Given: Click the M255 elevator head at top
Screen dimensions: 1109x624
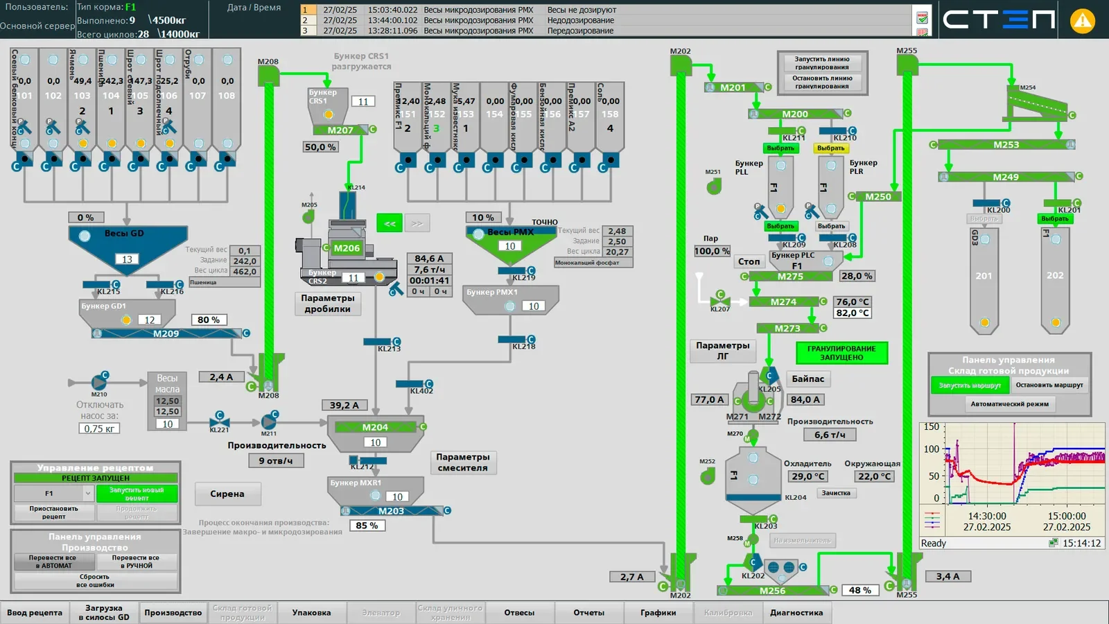Looking at the screenshot, I should tap(907, 65).
